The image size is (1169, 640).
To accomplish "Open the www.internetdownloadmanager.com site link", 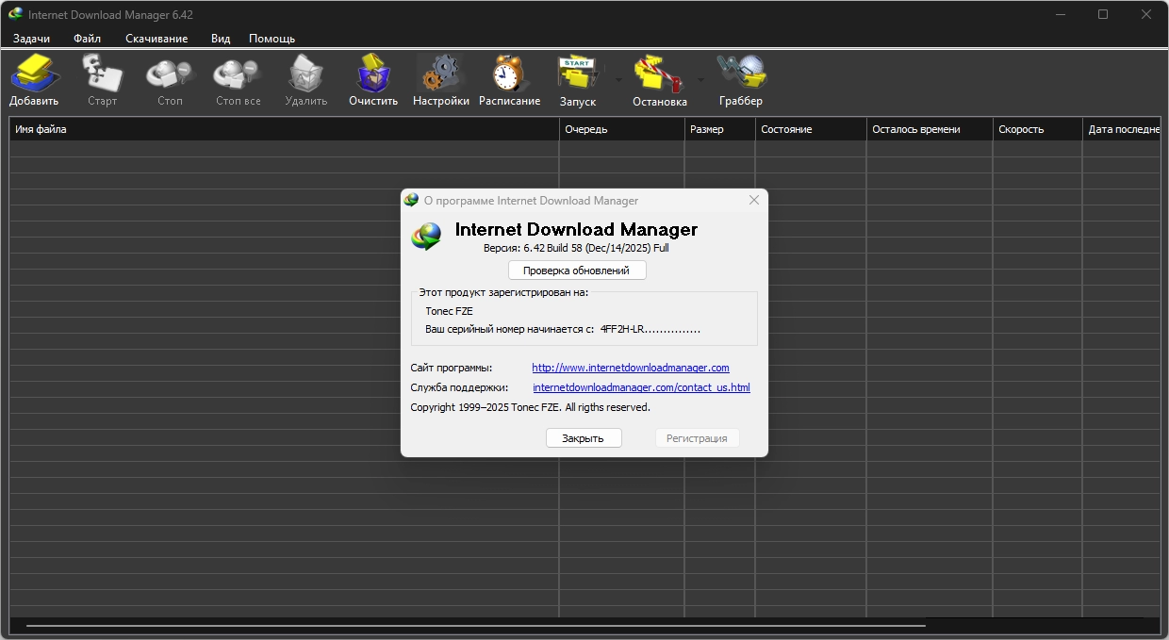I will 630,368.
